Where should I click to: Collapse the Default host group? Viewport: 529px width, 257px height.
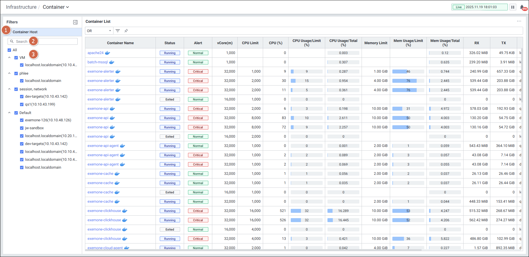click(9, 113)
